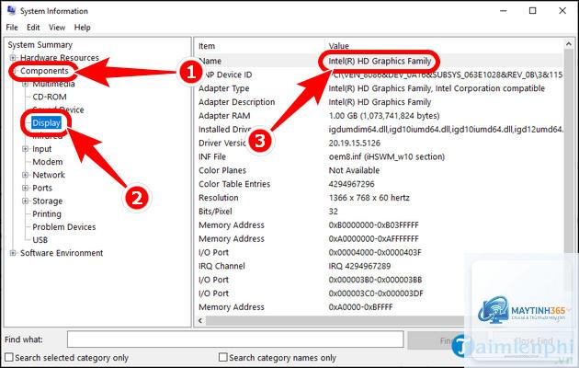Select Storage in the tree
Image resolution: width=579 pixels, height=368 pixels.
(x=47, y=201)
